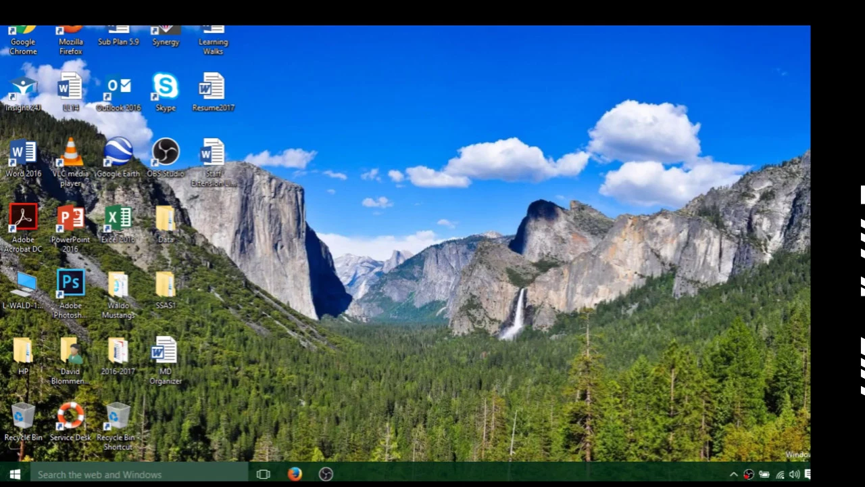Select the 2016-2017 folder icon
The image size is (865, 487).
point(118,356)
